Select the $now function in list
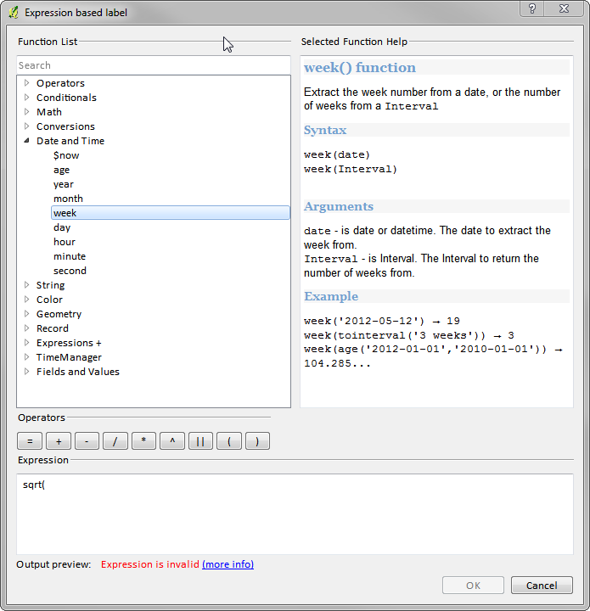Viewport: 590px width, 611px height. pyautogui.click(x=66, y=155)
